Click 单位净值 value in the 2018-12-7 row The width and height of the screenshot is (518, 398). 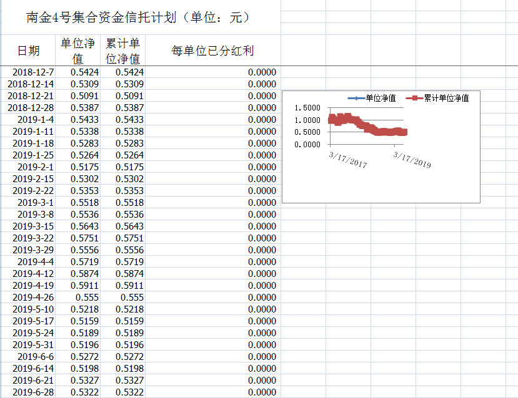point(77,72)
